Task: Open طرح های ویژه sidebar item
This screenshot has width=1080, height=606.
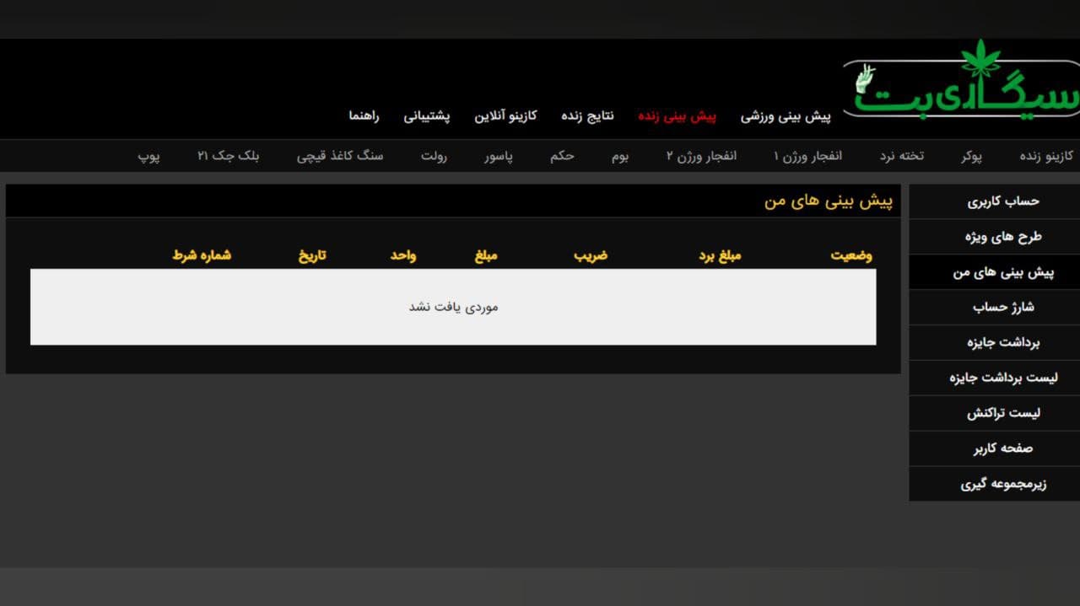Action: pos(1003,237)
